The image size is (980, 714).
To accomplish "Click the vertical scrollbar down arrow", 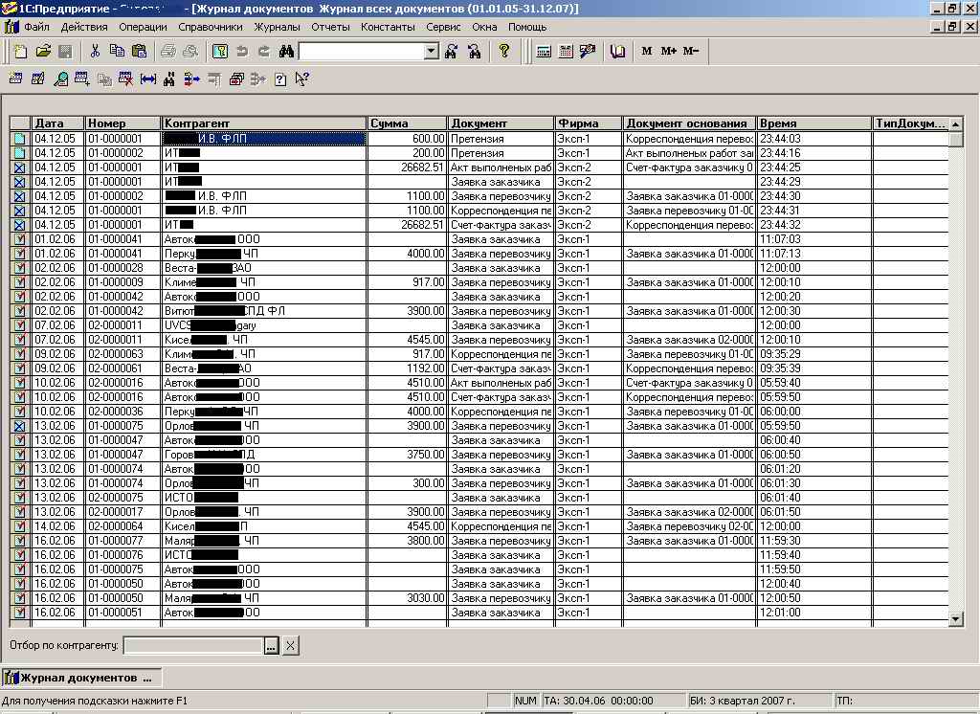I will pos(955,619).
